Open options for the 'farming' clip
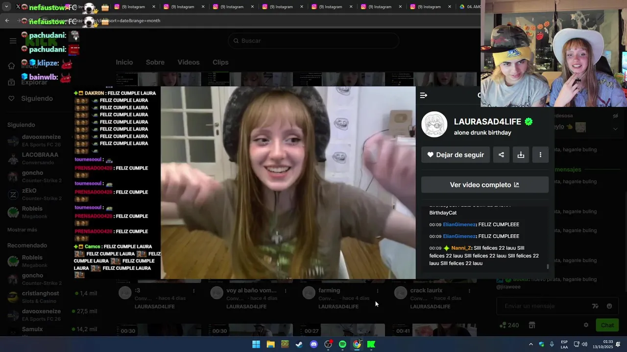 [377, 290]
